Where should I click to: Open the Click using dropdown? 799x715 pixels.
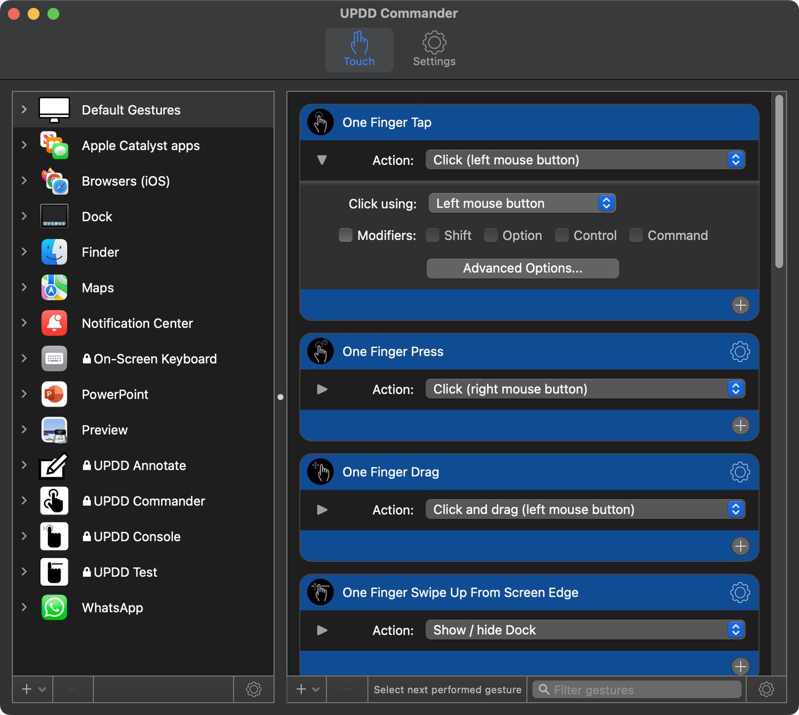click(522, 203)
